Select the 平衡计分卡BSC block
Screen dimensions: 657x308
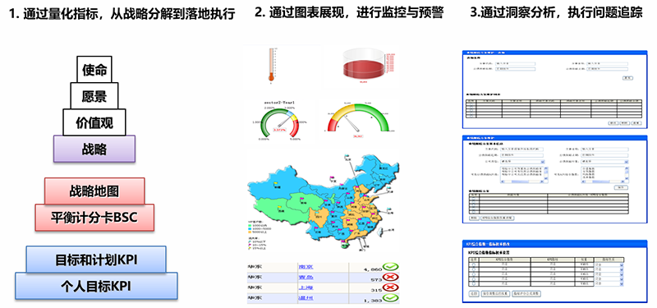tap(94, 218)
